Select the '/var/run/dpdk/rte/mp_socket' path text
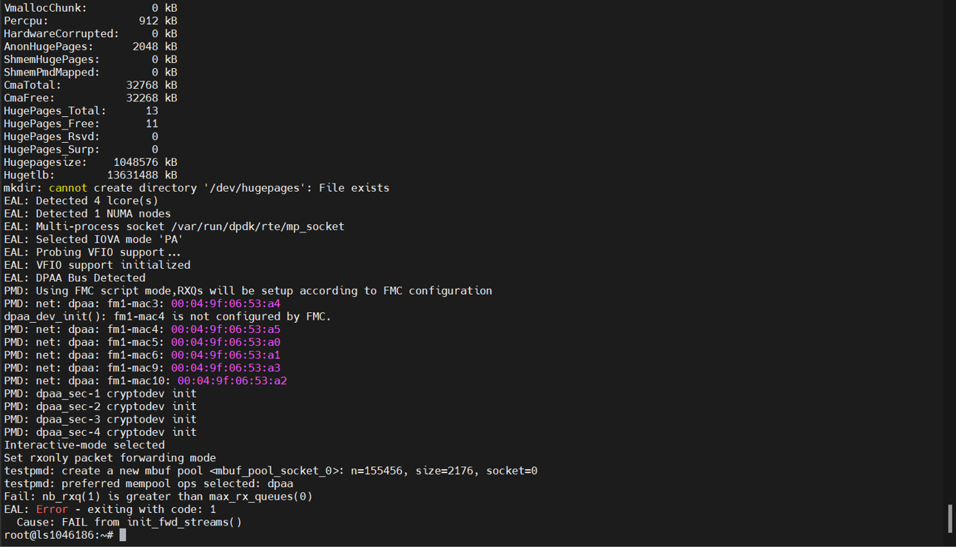 pos(257,226)
